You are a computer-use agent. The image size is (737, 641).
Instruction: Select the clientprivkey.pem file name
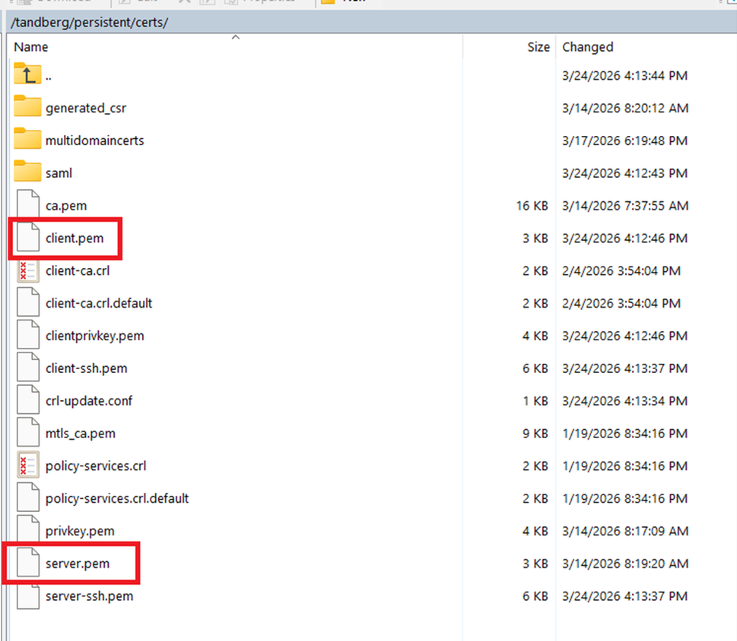pyautogui.click(x=95, y=336)
